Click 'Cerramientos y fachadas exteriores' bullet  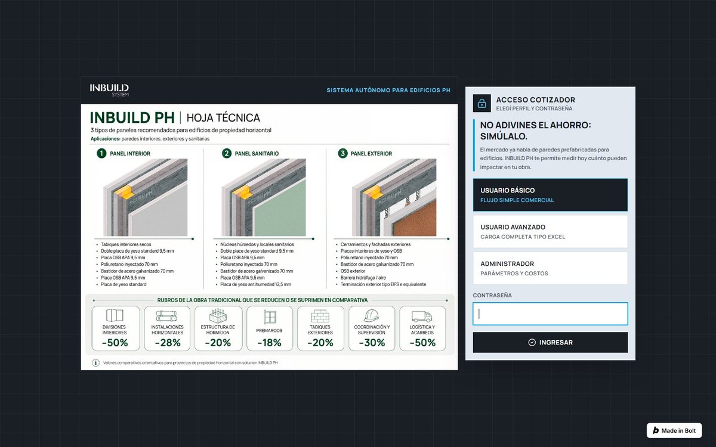click(x=375, y=244)
